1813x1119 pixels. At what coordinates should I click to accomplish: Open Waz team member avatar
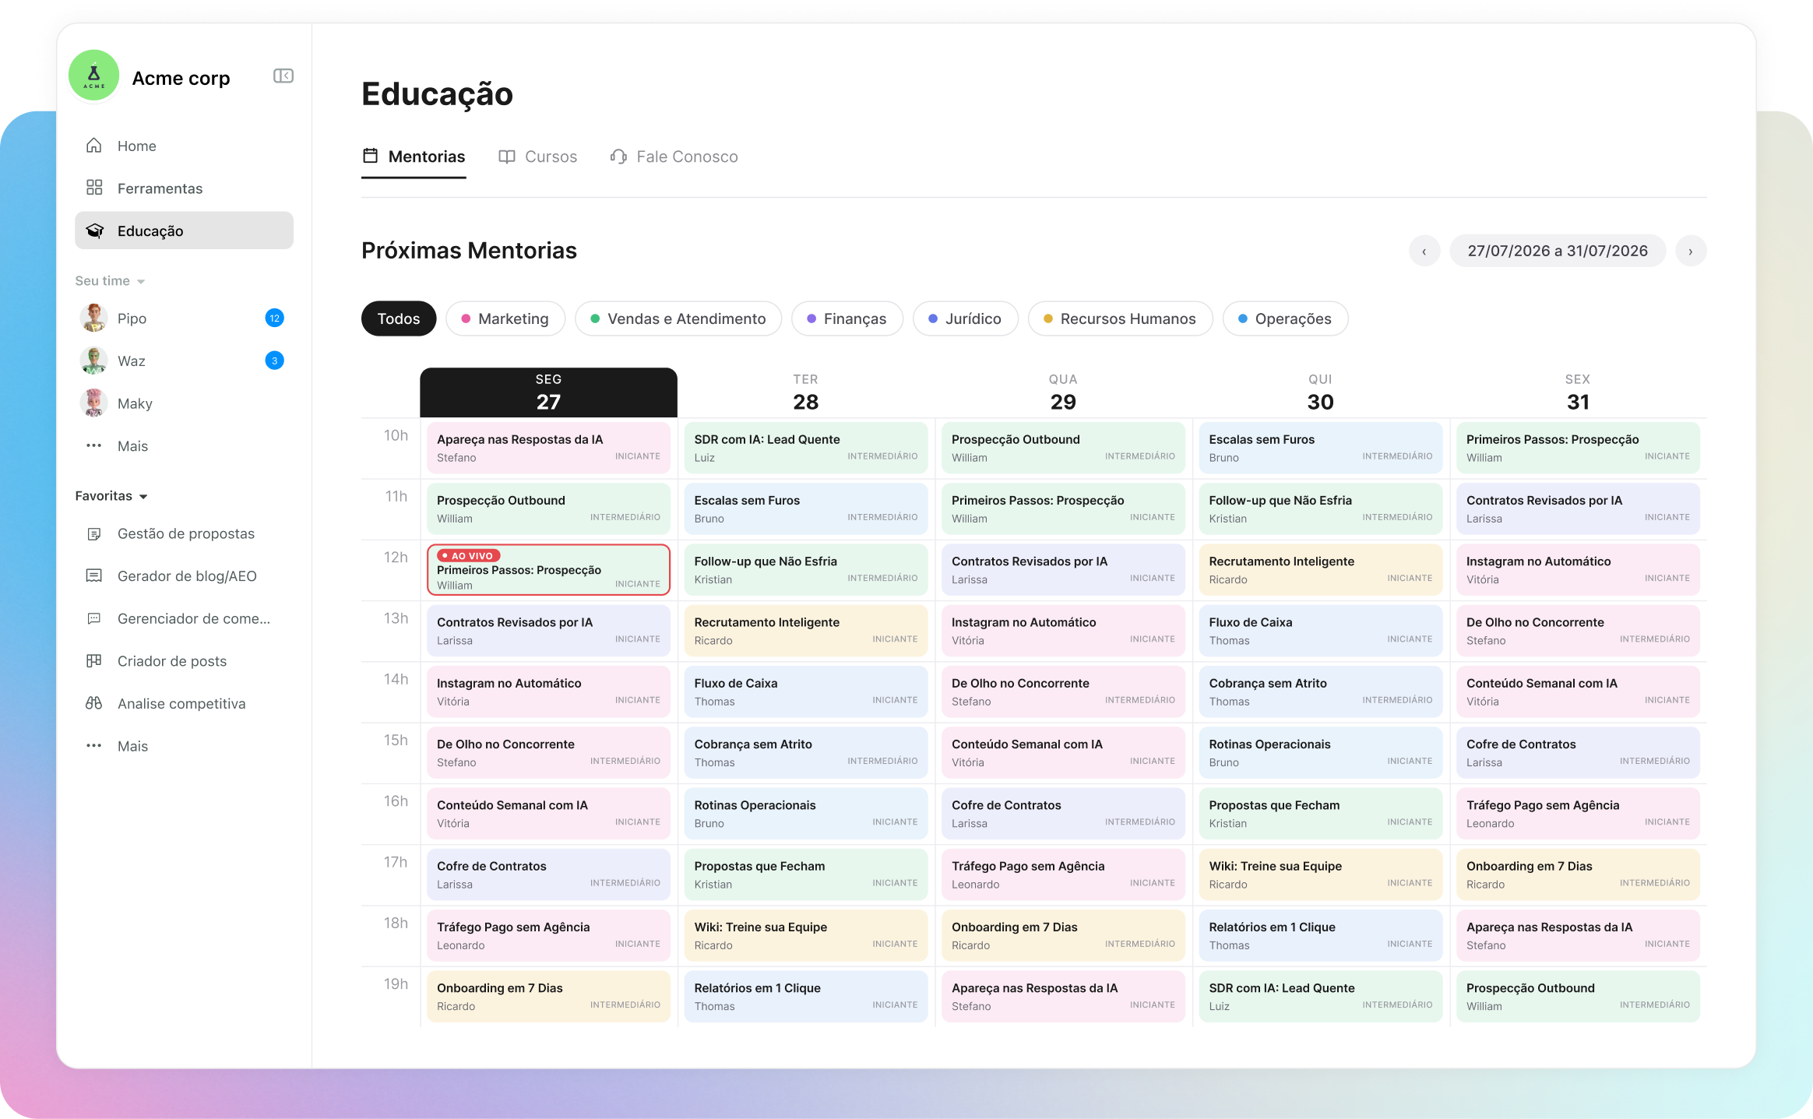tap(94, 361)
